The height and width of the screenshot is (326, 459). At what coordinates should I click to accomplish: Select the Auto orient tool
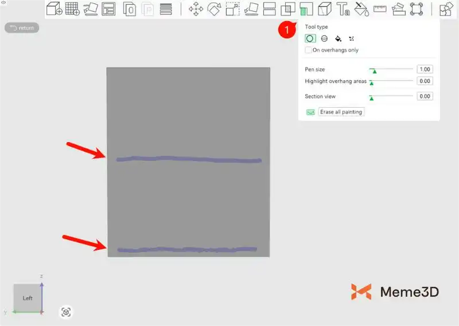pos(91,9)
